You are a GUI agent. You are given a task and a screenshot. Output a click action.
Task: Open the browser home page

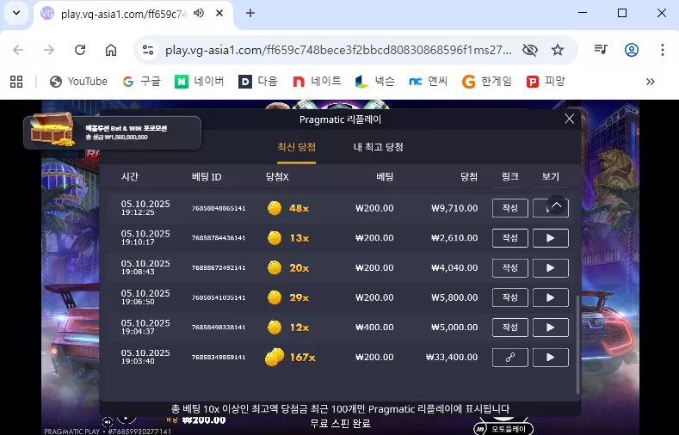[x=111, y=50]
